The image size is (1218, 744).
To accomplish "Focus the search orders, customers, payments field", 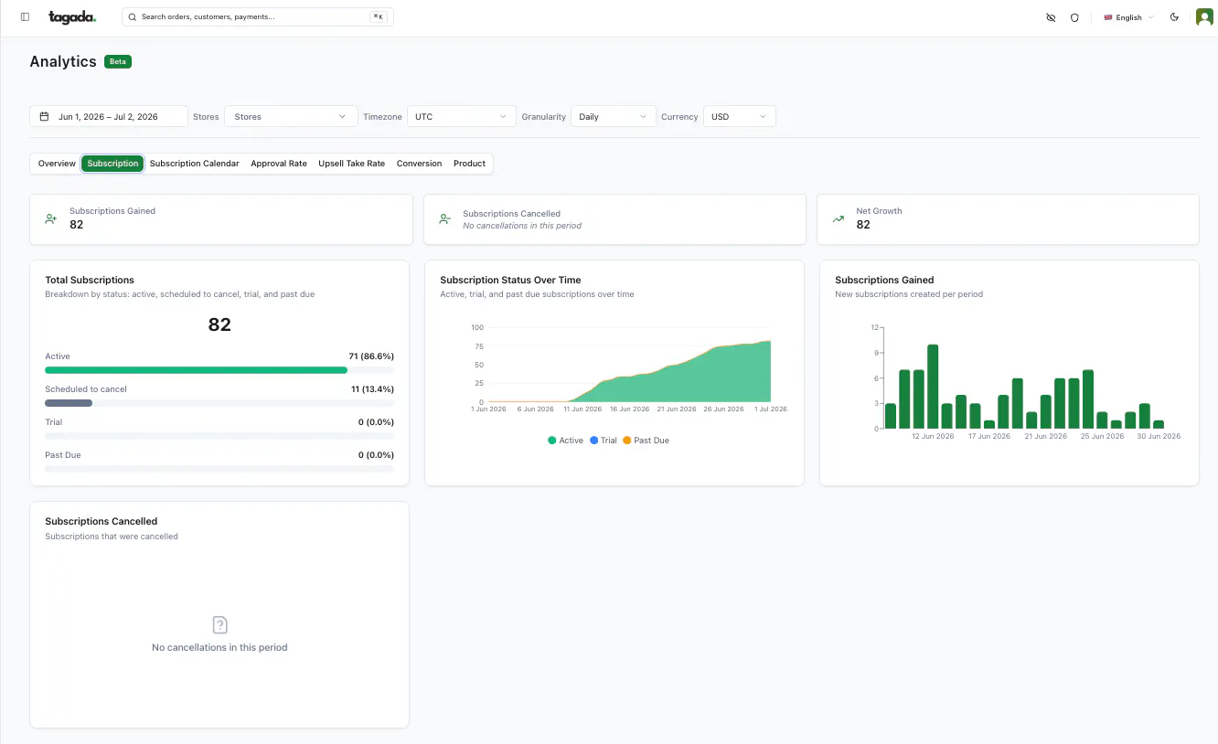I will point(258,16).
